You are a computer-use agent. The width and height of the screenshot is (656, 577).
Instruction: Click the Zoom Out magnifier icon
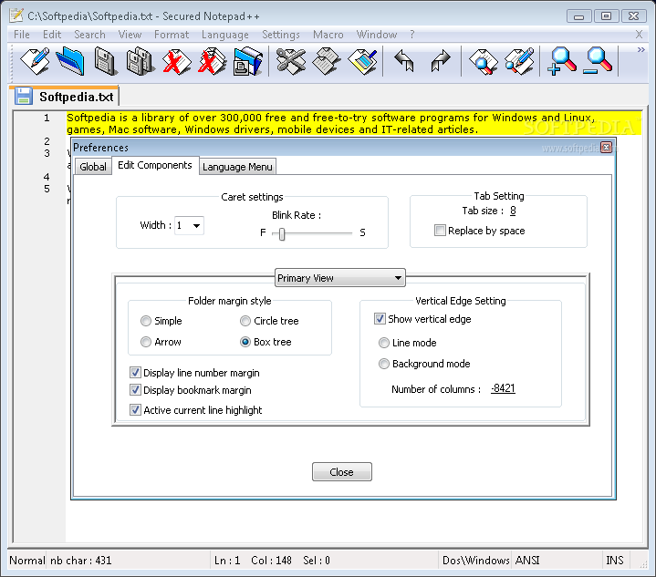pos(598,61)
